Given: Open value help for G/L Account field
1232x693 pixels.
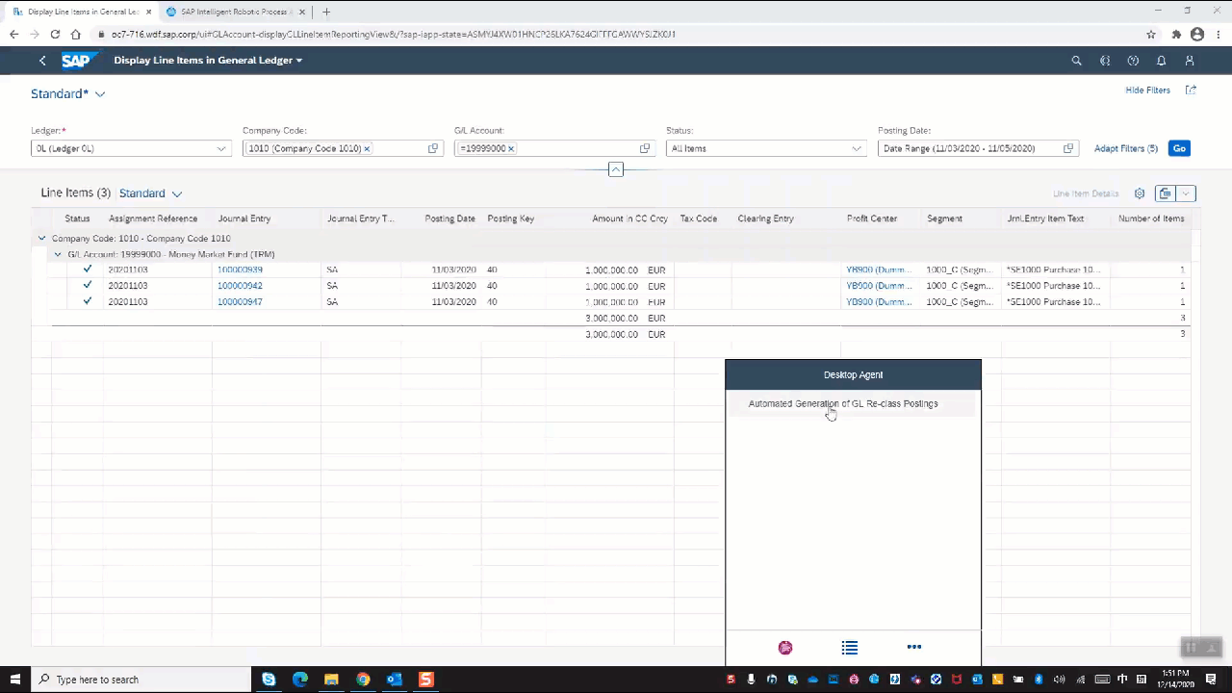Looking at the screenshot, I should (x=645, y=149).
